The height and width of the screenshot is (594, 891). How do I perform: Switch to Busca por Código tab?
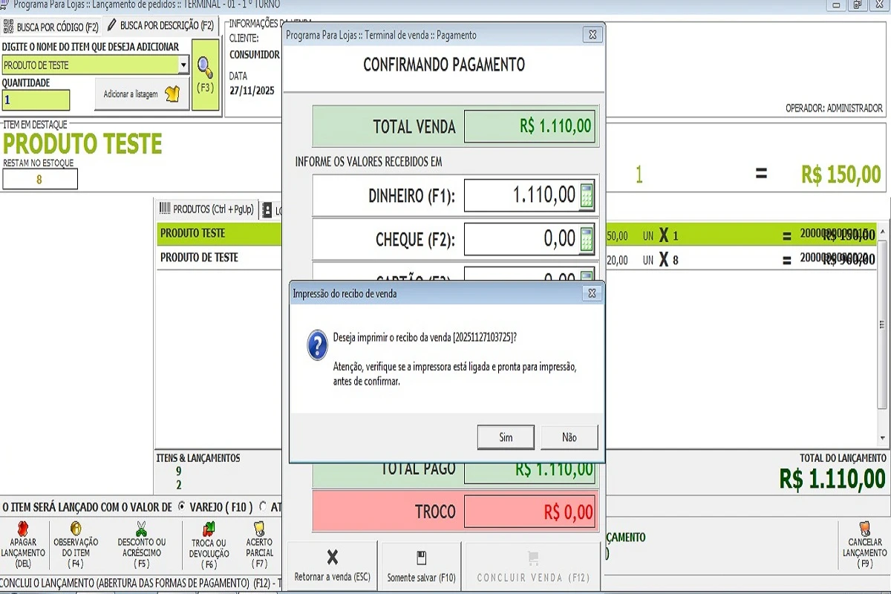[50, 27]
